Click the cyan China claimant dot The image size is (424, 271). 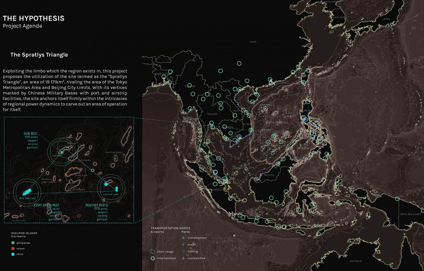(x=13, y=254)
